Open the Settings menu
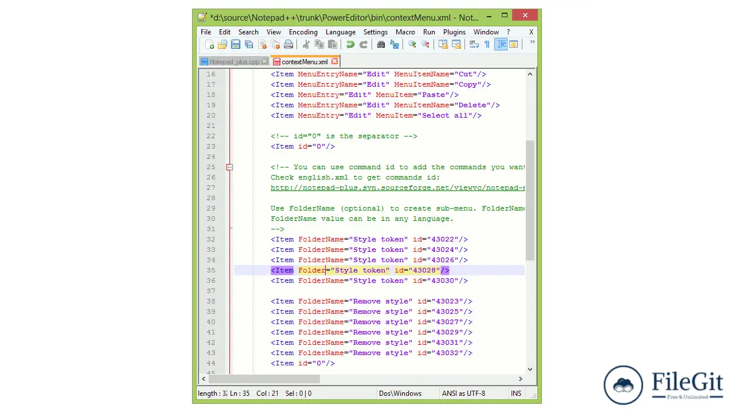The width and height of the screenshot is (734, 413). 376,32
